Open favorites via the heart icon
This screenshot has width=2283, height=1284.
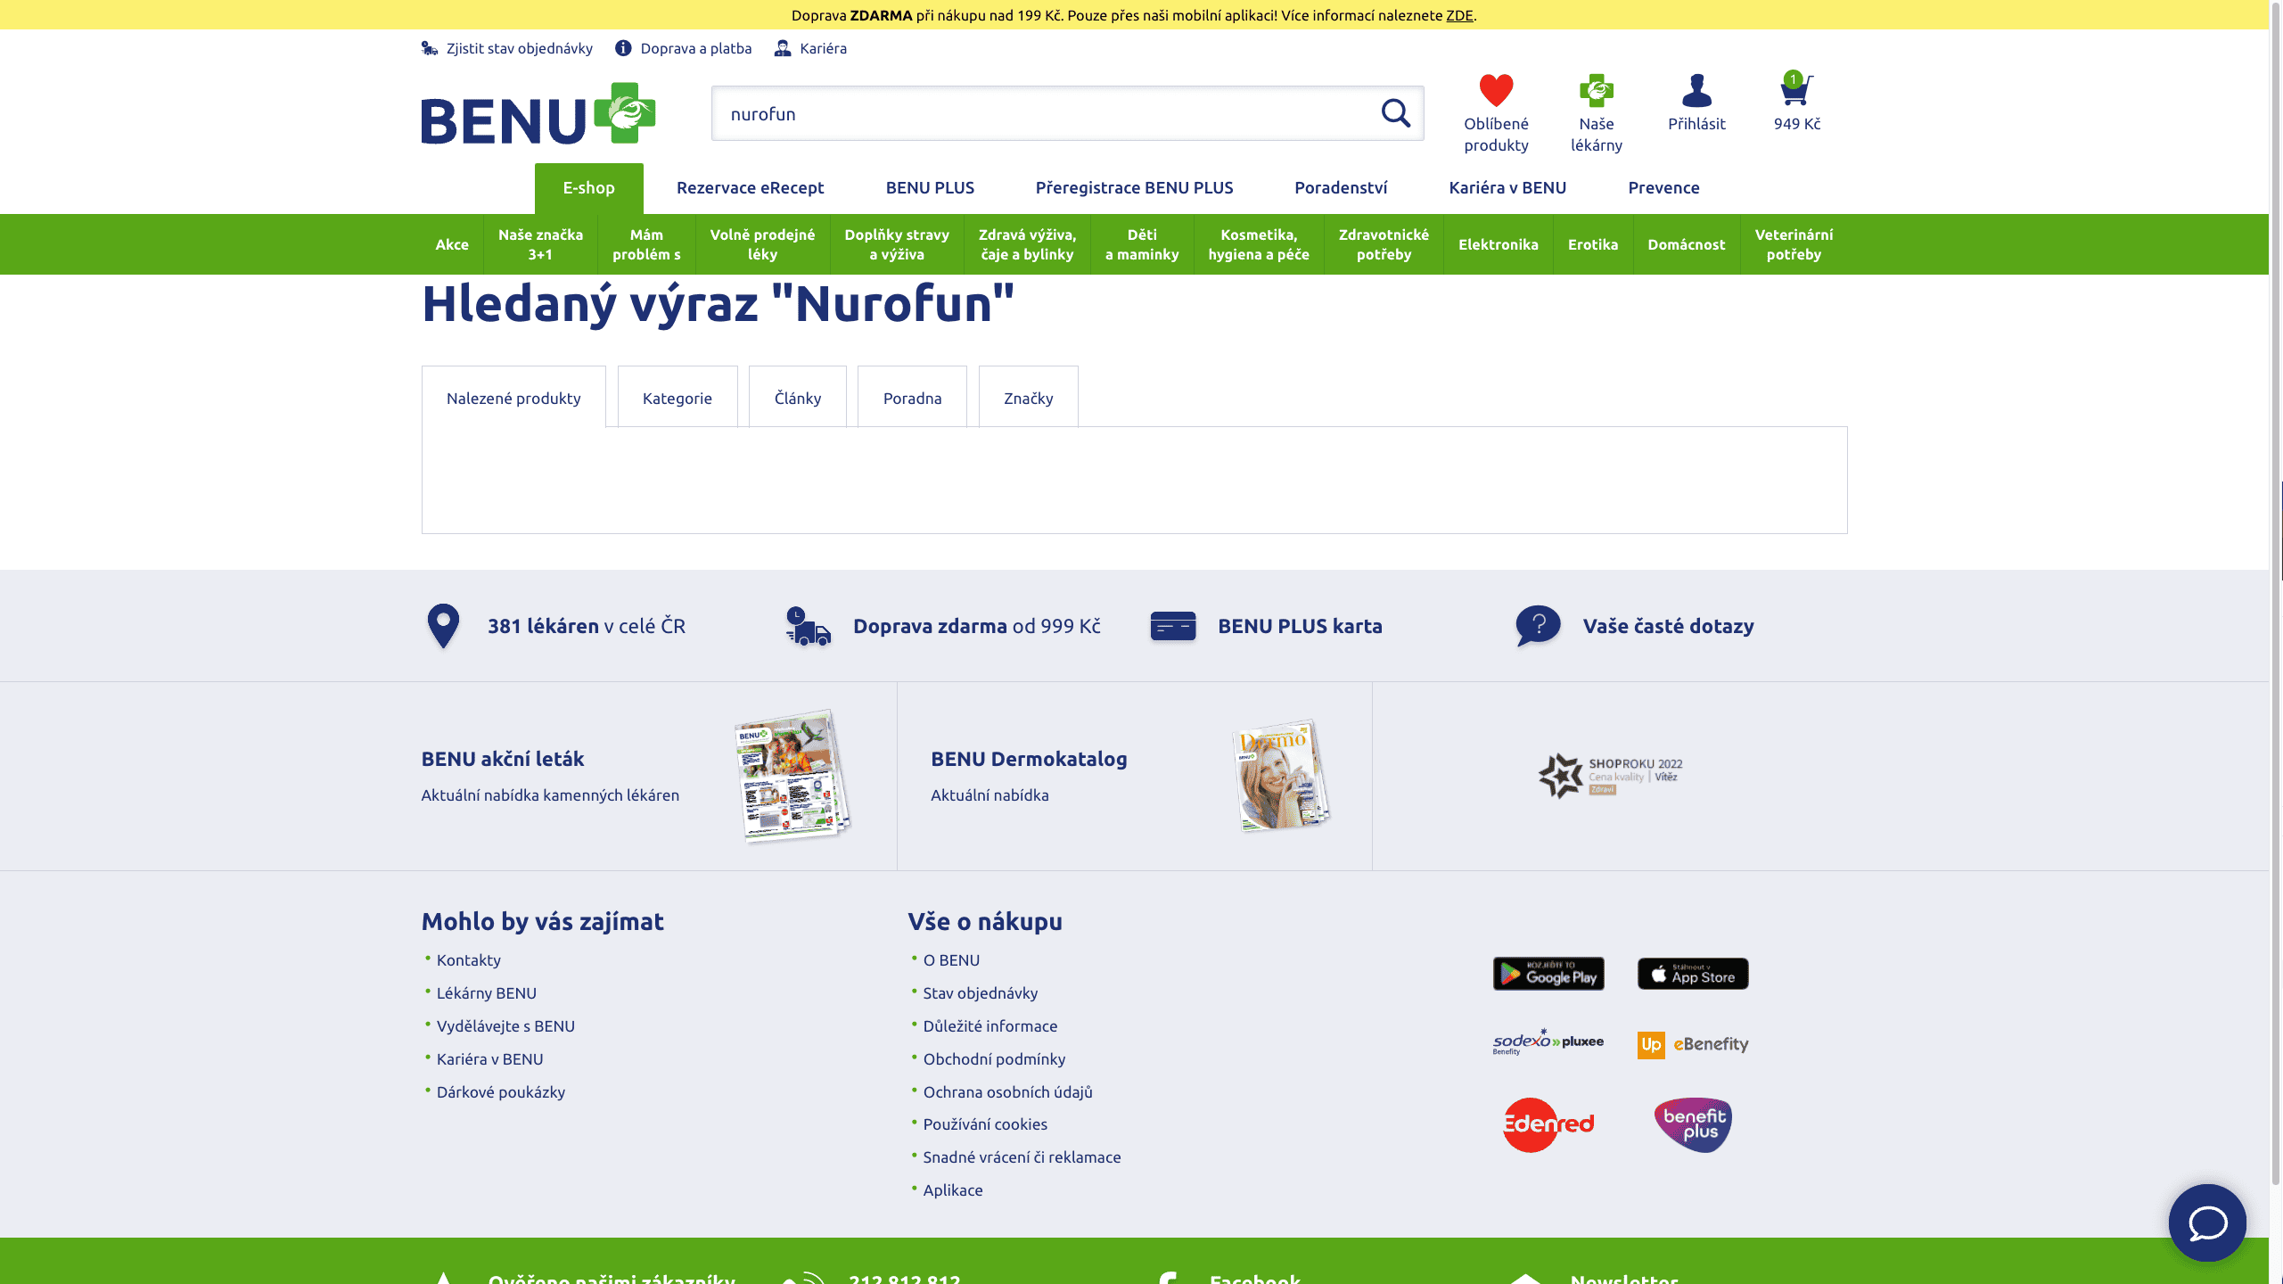coord(1496,90)
